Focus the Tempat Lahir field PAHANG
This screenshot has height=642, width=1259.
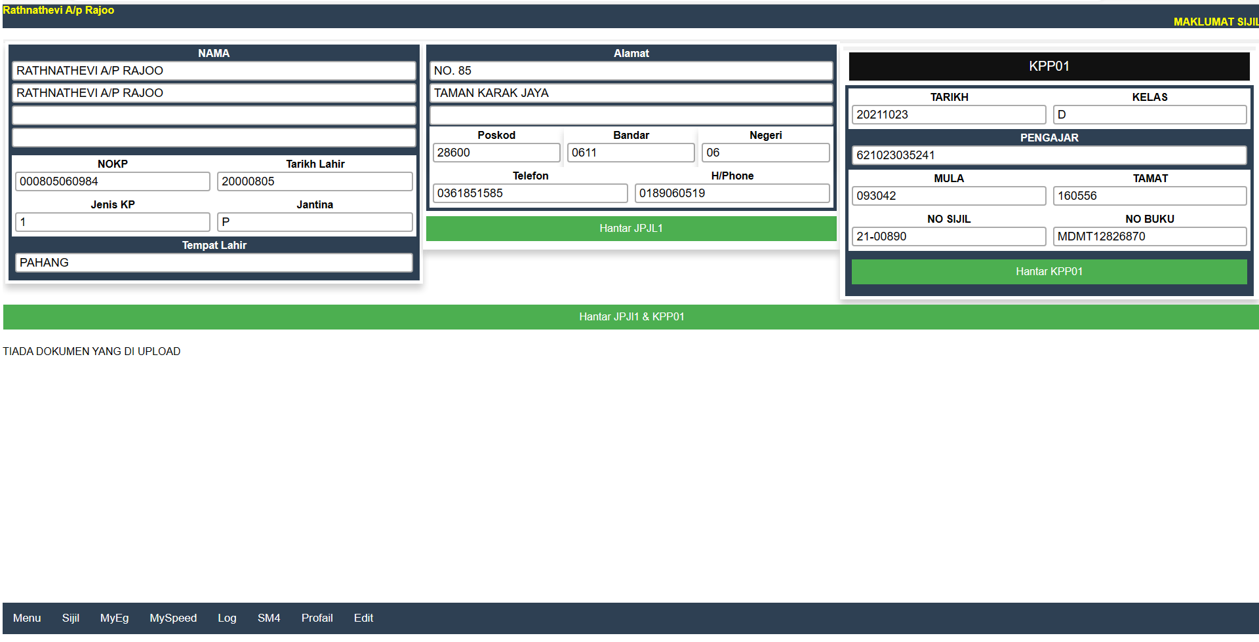pos(214,263)
